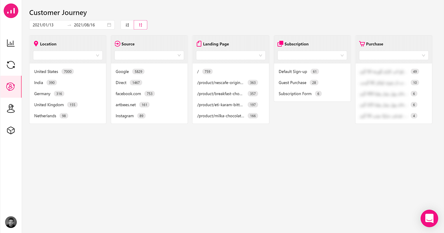The width and height of the screenshot is (444, 233).
Task: Click the end date 2021/08/16 field
Action: click(x=84, y=25)
